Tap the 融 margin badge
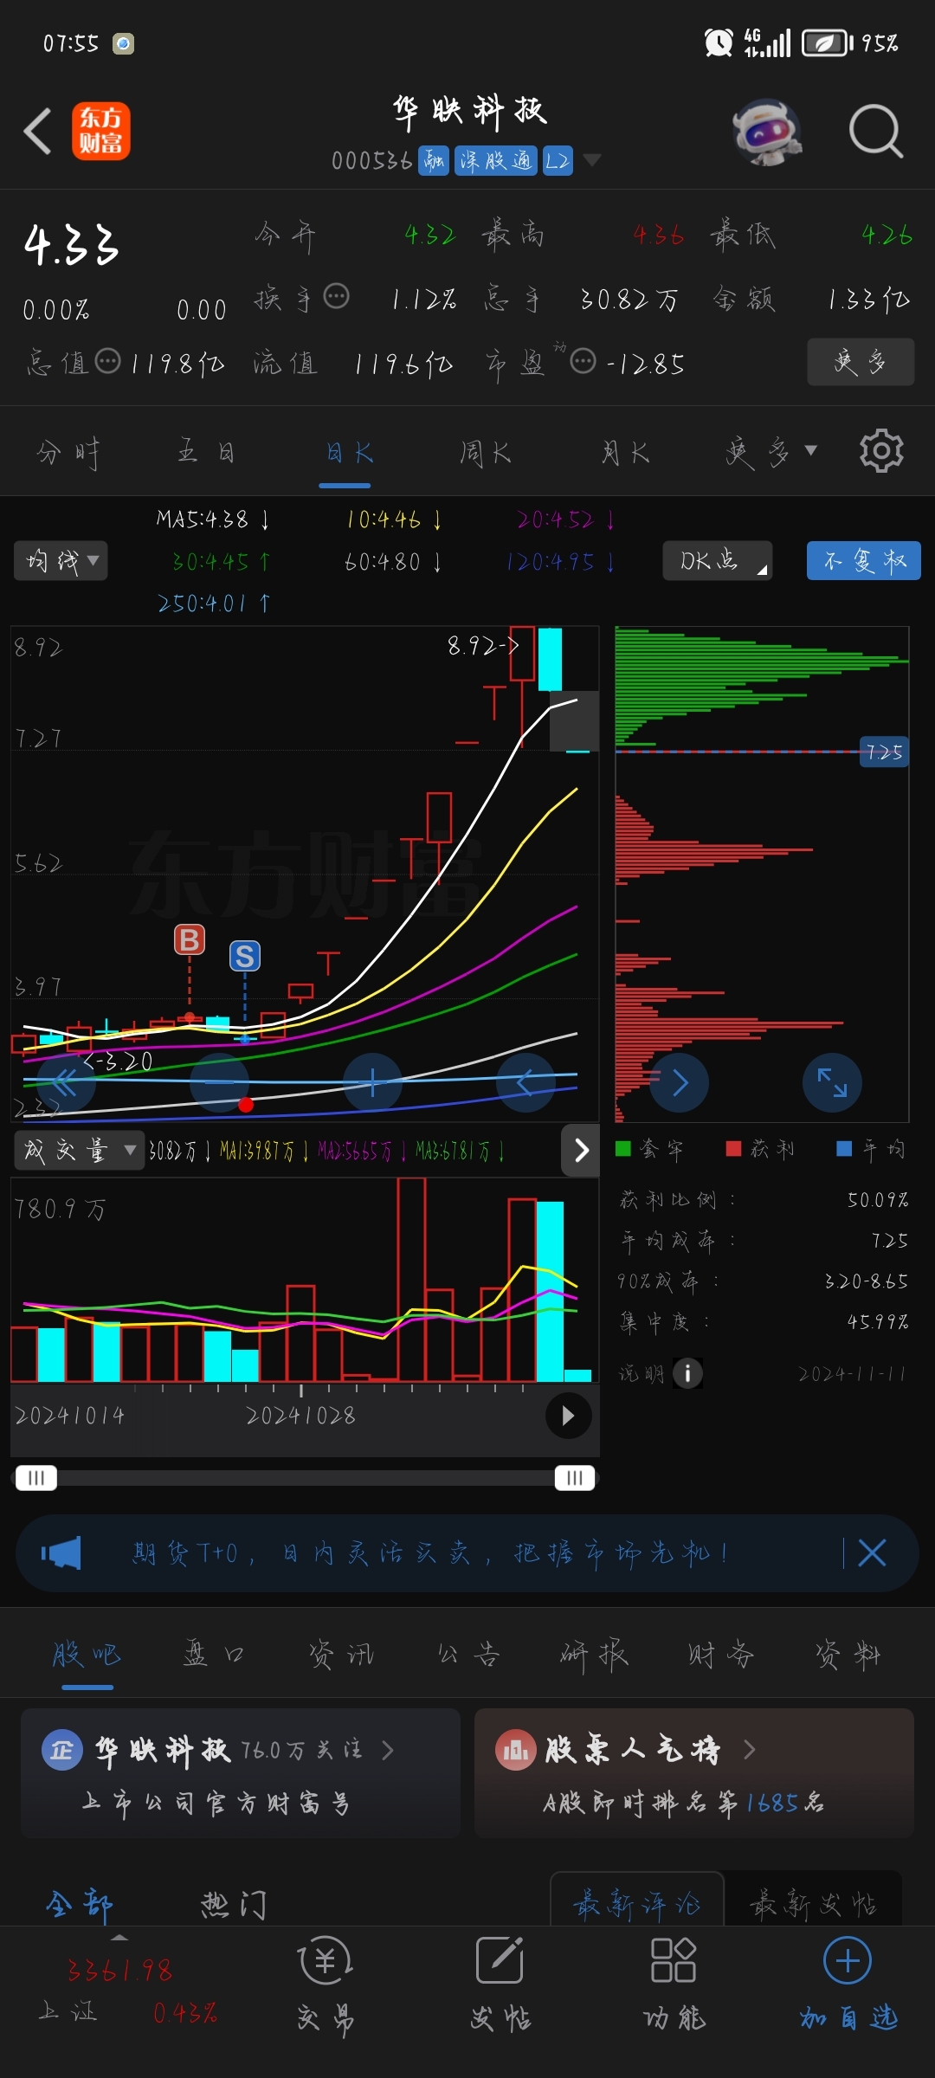This screenshot has height=2078, width=935. click(x=434, y=160)
